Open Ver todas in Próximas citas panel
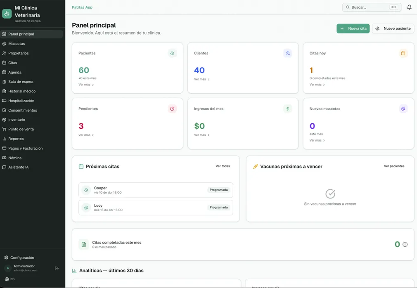417x288 pixels. pyautogui.click(x=223, y=166)
